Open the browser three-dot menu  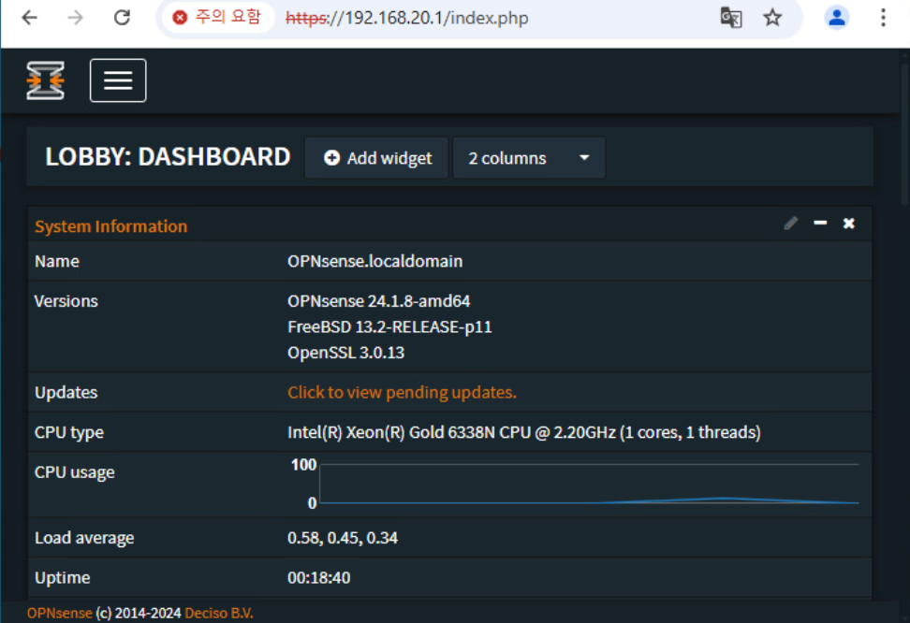(x=883, y=18)
